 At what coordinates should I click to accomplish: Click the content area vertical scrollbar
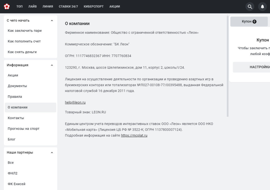click(x=228, y=66)
